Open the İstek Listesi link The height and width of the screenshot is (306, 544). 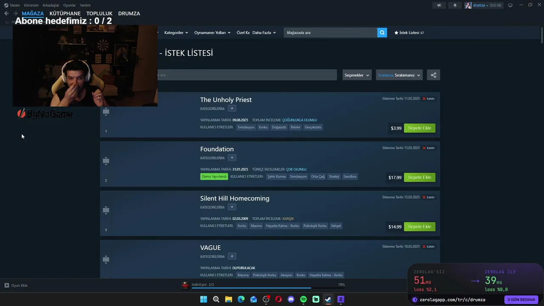click(x=409, y=33)
